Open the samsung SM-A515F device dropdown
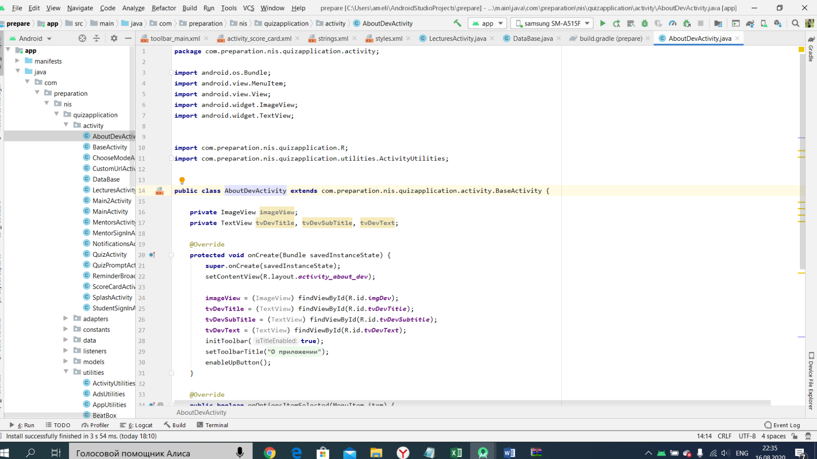This screenshot has width=817, height=459. point(552,23)
